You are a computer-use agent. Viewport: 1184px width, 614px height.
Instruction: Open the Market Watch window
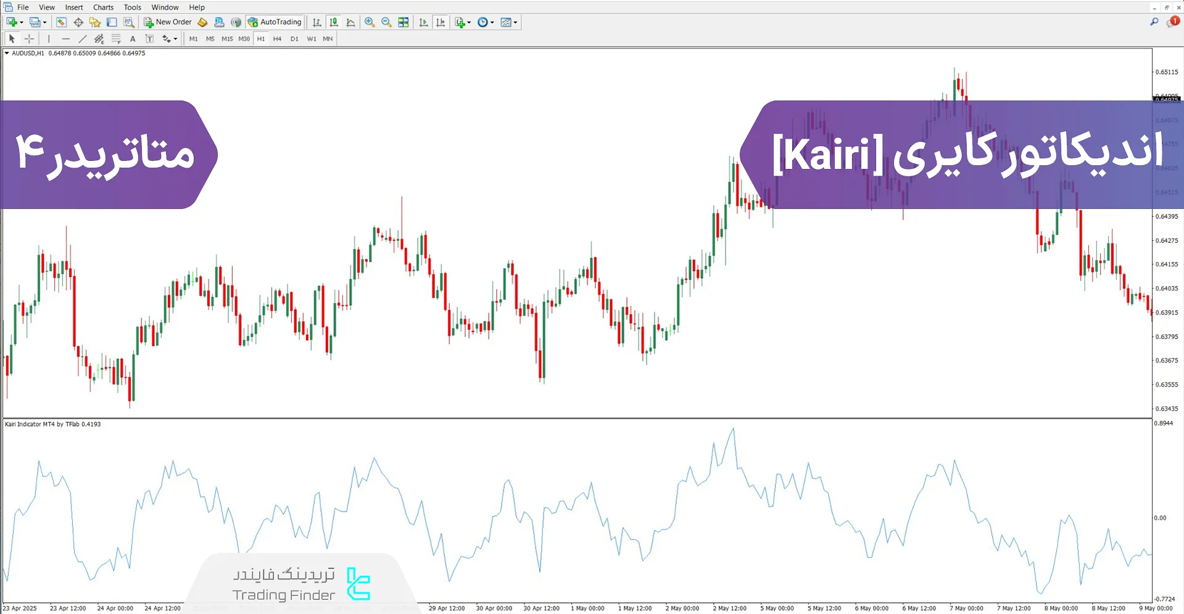click(60, 22)
